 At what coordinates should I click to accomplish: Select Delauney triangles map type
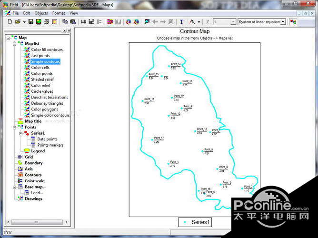coord(47,103)
